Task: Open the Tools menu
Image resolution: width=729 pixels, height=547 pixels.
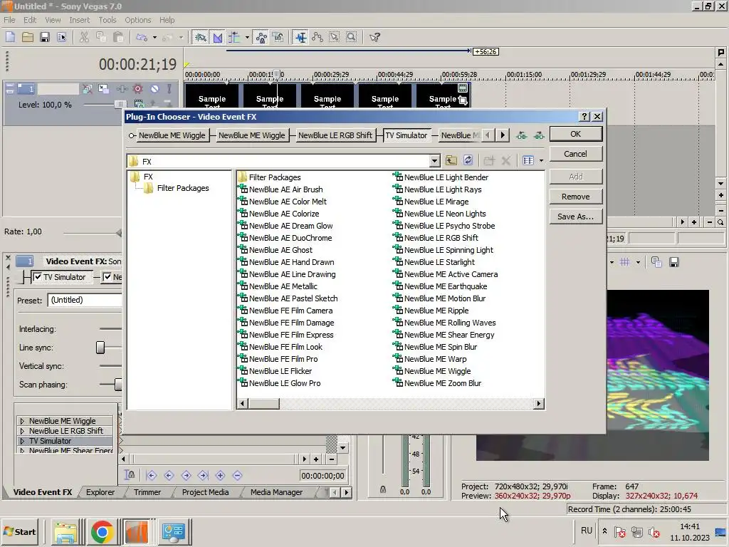Action: (107, 20)
